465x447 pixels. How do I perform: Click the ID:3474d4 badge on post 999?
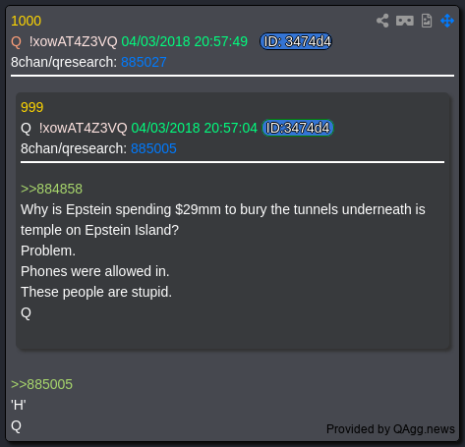(298, 128)
